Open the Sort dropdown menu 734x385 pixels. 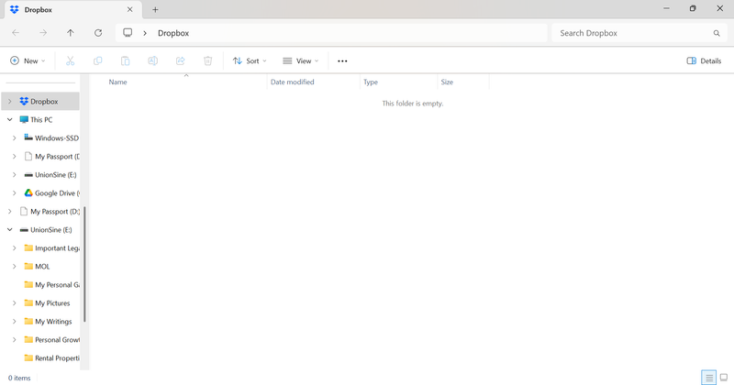point(250,60)
